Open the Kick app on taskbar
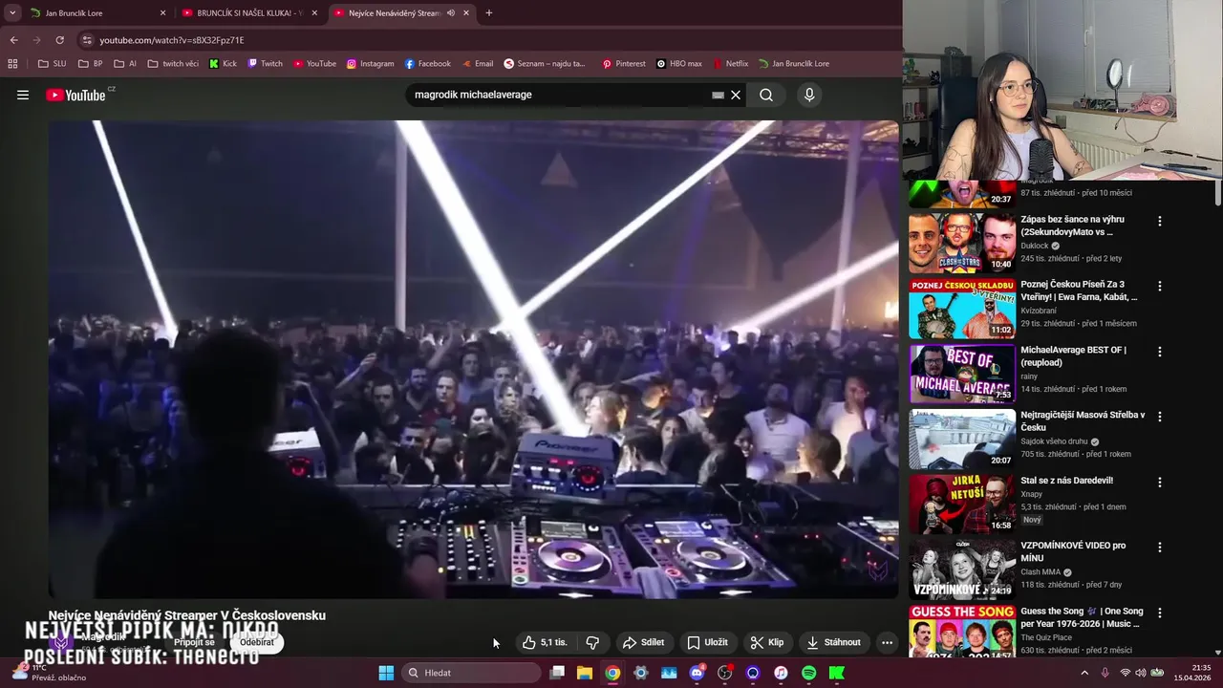1223x688 pixels. [x=837, y=673]
